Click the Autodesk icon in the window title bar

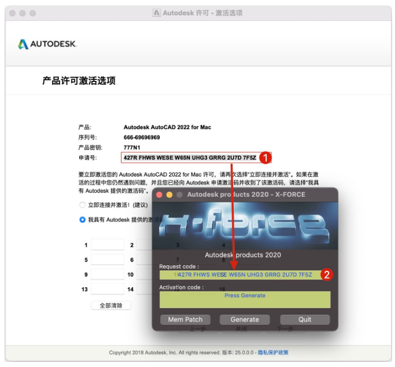point(156,13)
